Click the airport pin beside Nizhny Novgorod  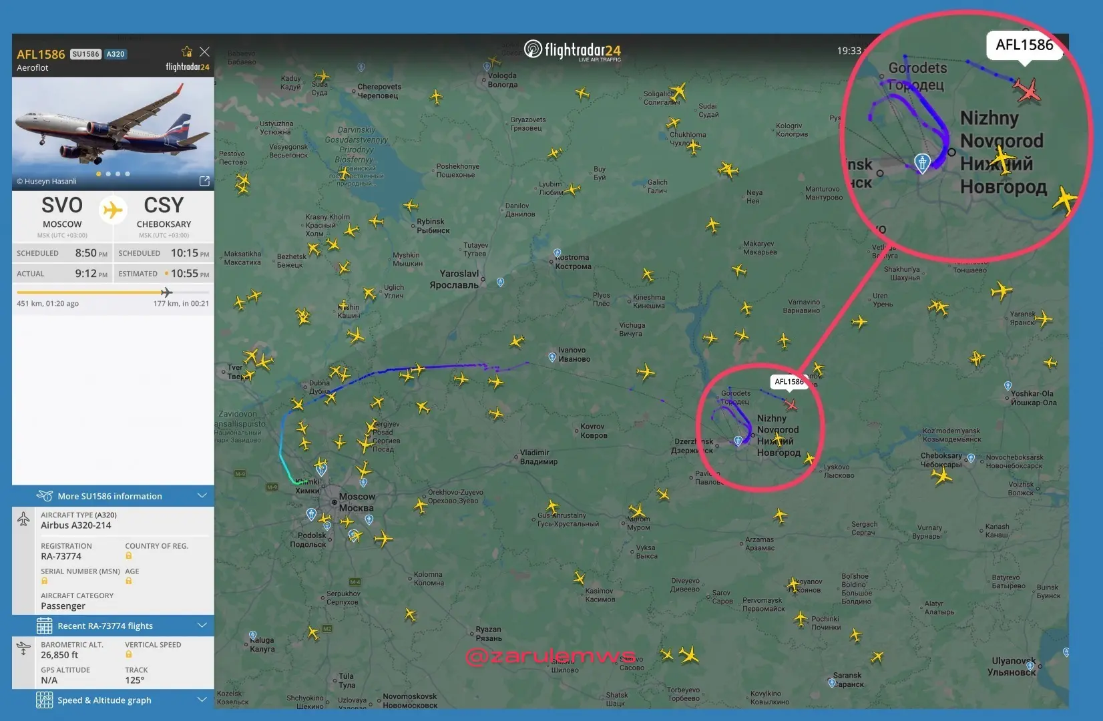[738, 441]
